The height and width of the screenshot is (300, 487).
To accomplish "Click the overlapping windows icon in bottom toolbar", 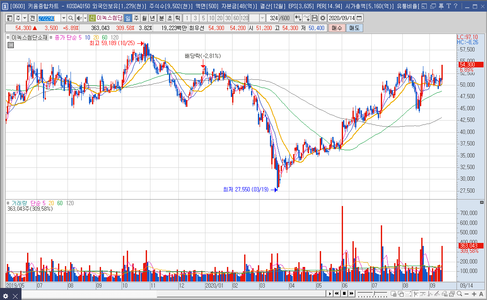I will [x=401, y=294].
